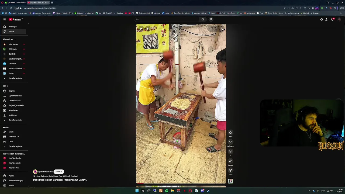345x194 pixels.
Task: Show more bookmarks with chevron
Action: pyautogui.click(x=341, y=13)
